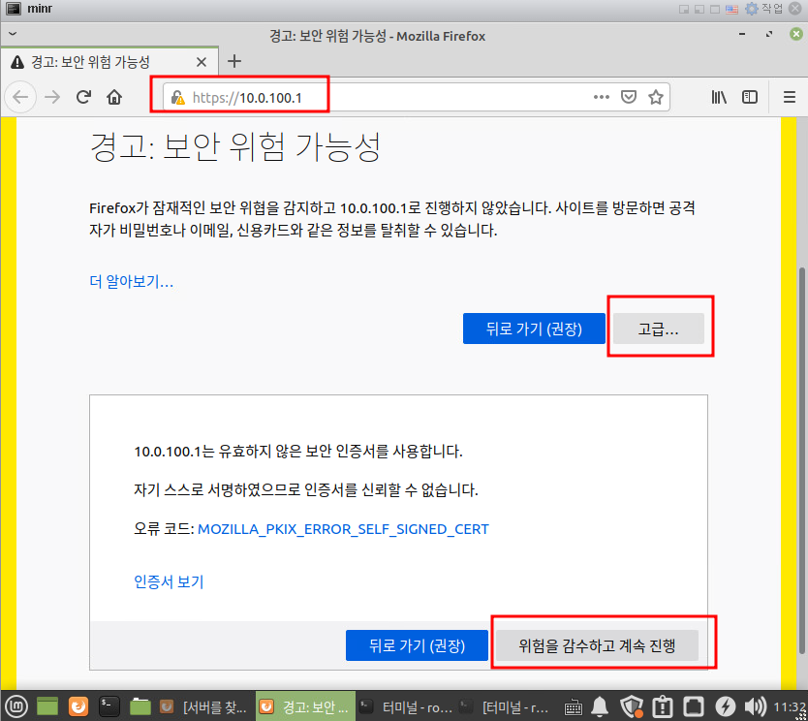Open the window menu chevron in Firefox title bar
Viewport: 808px width, 721px height.
coord(13,34)
